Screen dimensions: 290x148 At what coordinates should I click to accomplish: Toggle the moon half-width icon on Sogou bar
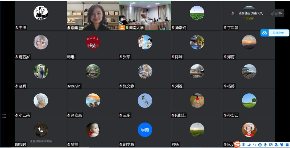(x=249, y=145)
